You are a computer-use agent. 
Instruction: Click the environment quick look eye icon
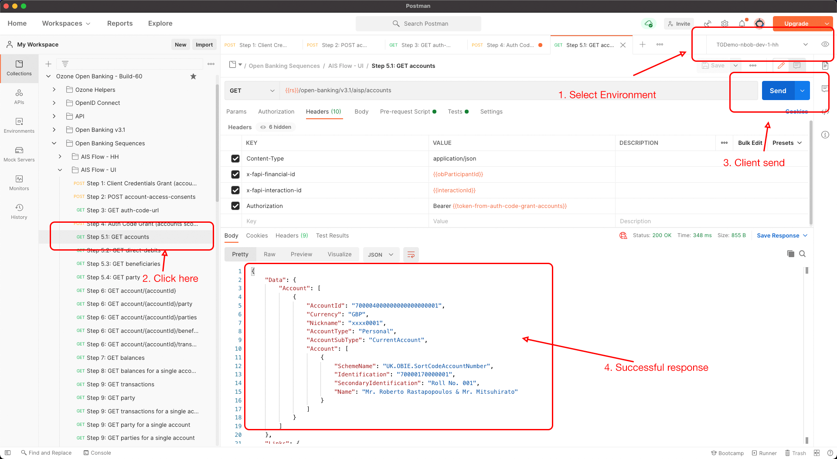coord(825,44)
